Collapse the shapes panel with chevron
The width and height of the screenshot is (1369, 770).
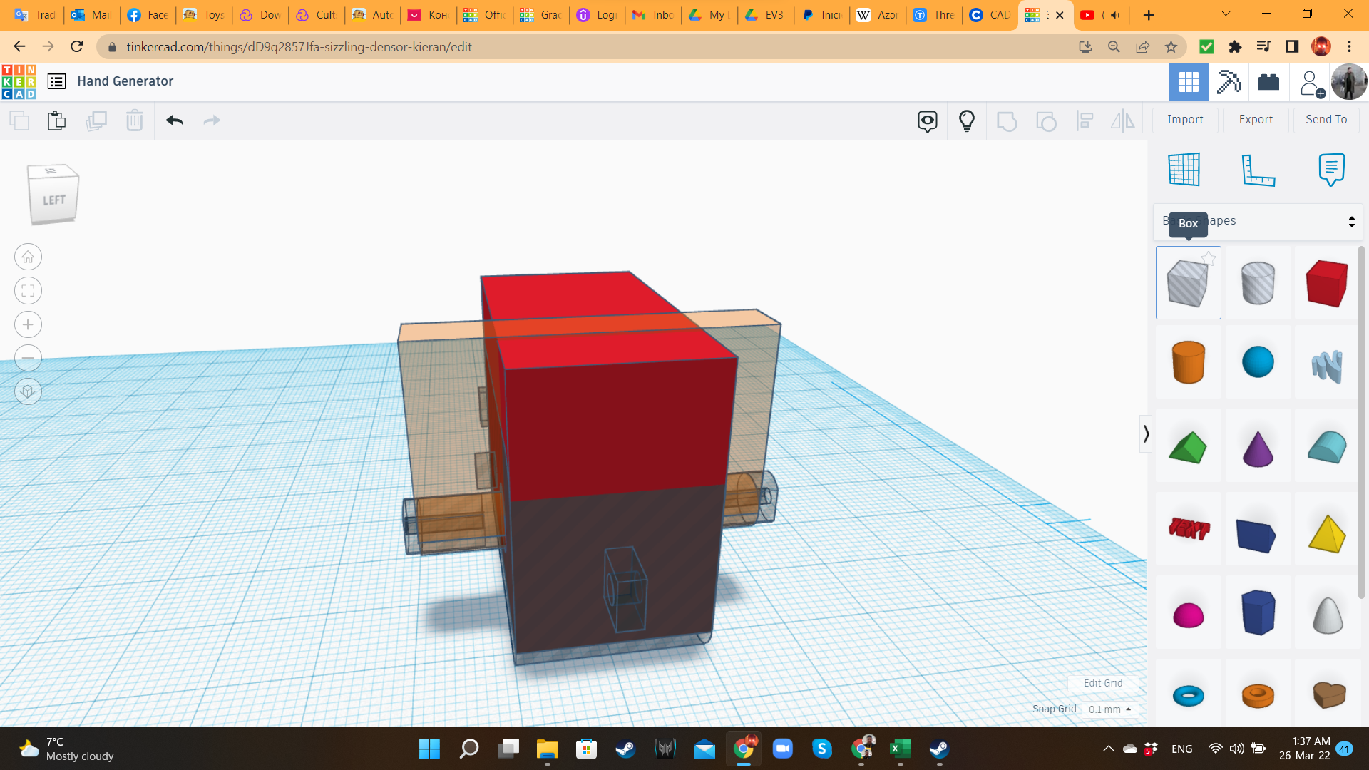pos(1146,433)
